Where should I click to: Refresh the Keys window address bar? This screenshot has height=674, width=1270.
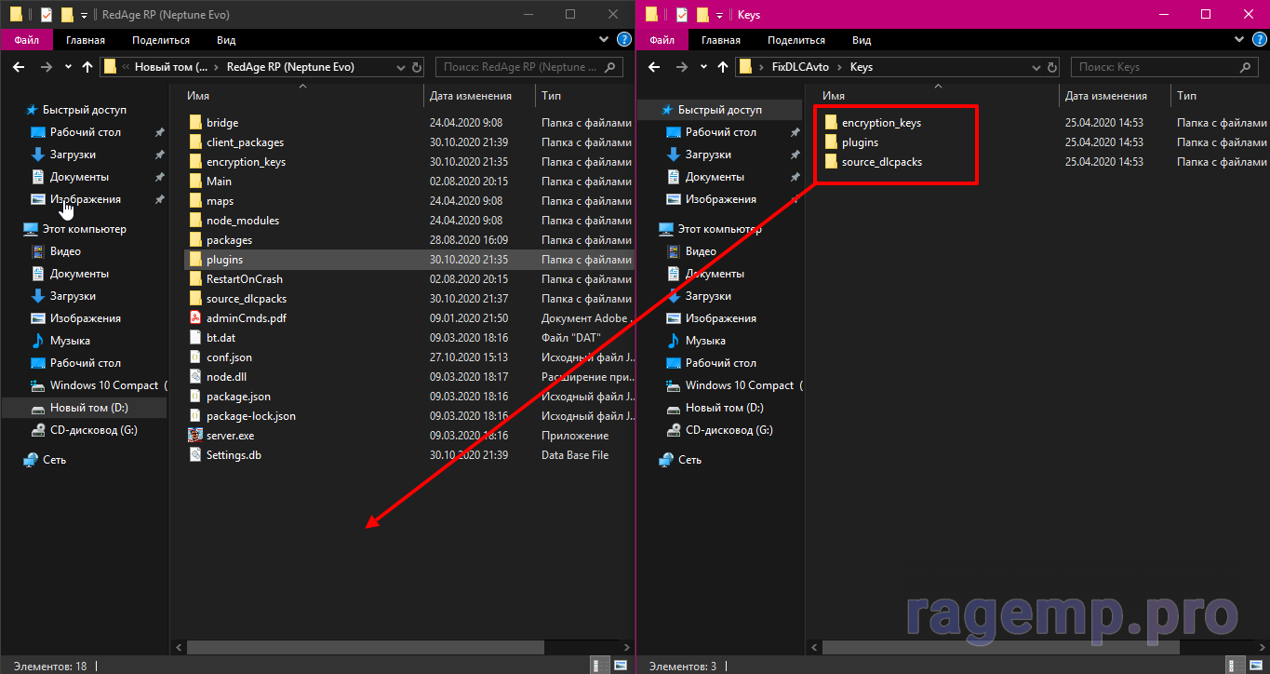[1050, 67]
